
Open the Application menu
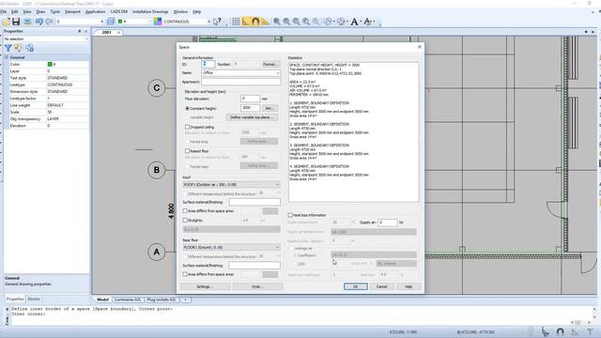click(95, 12)
